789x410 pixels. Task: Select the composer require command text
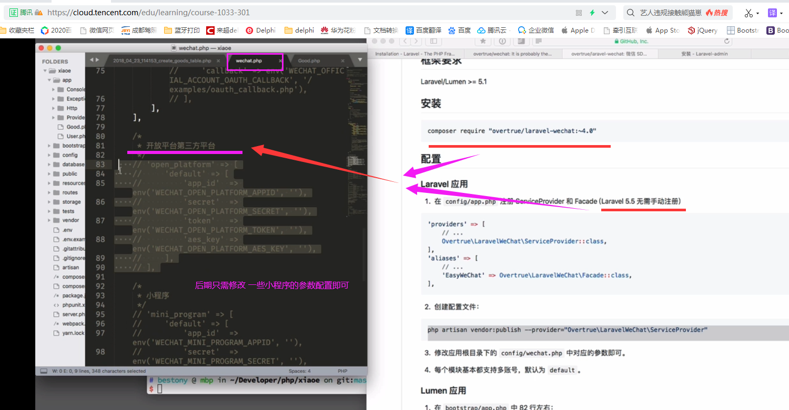coord(512,131)
